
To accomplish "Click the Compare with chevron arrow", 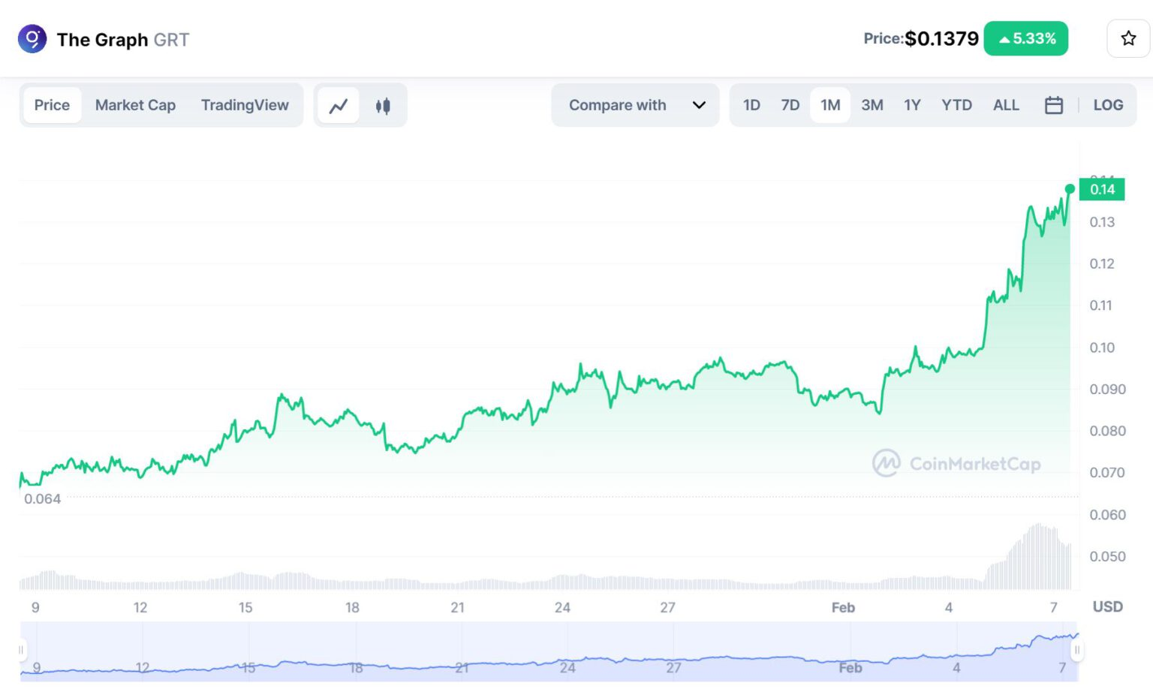I will coord(699,105).
